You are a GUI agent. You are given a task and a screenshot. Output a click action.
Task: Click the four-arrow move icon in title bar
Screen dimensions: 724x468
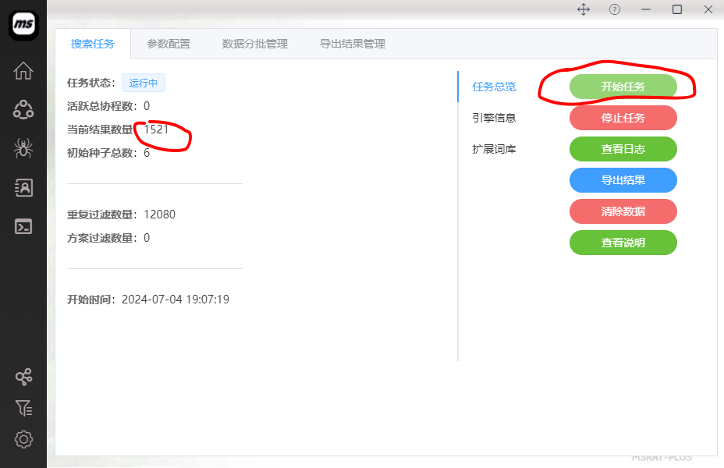pyautogui.click(x=583, y=9)
